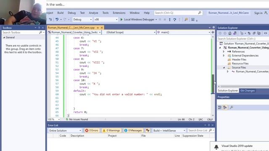Open the Build menu
Screen dimensions: 269x151
(61, 13)
